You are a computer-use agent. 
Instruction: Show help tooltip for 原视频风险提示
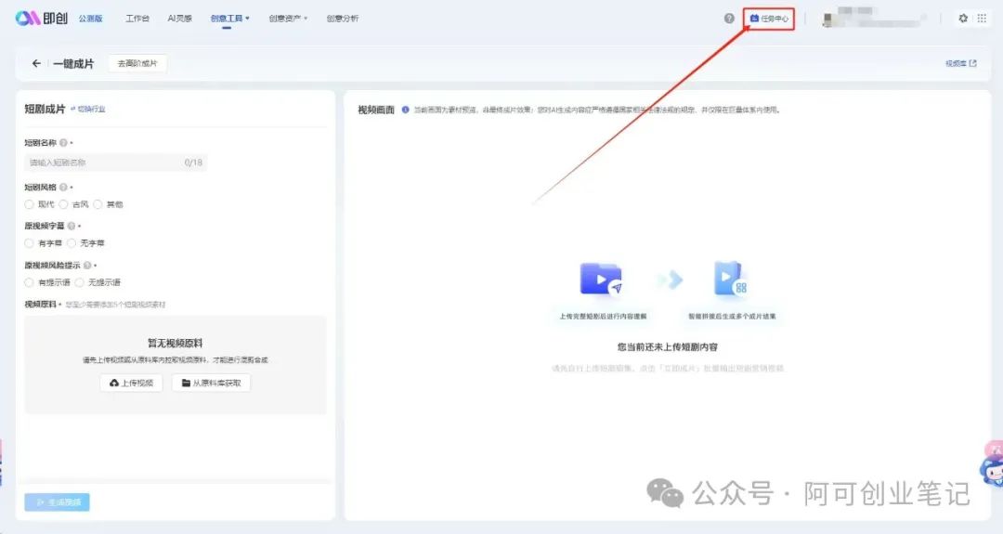(87, 266)
